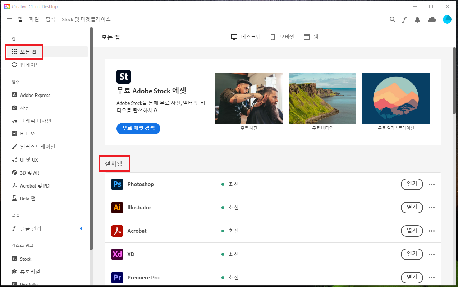The height and width of the screenshot is (287, 458).
Task: Click the Acrobat app icon
Action: coord(117,231)
